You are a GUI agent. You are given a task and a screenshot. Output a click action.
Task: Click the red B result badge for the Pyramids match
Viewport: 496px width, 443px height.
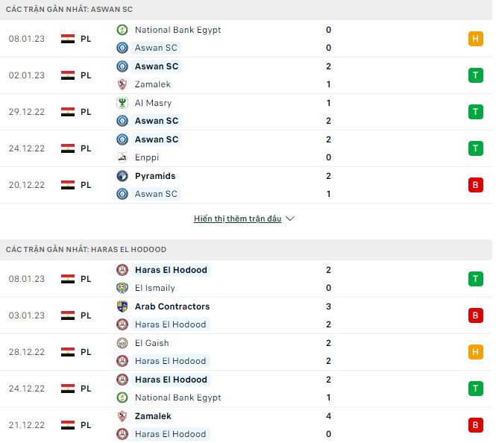[x=476, y=185]
